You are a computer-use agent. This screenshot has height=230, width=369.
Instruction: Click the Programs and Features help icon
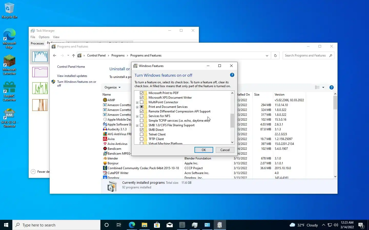point(331,87)
